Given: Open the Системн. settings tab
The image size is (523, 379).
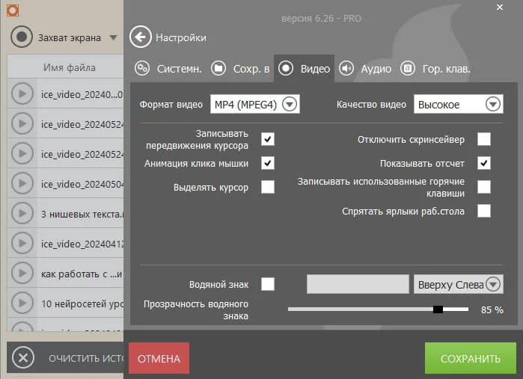Looking at the screenshot, I should click(x=168, y=69).
